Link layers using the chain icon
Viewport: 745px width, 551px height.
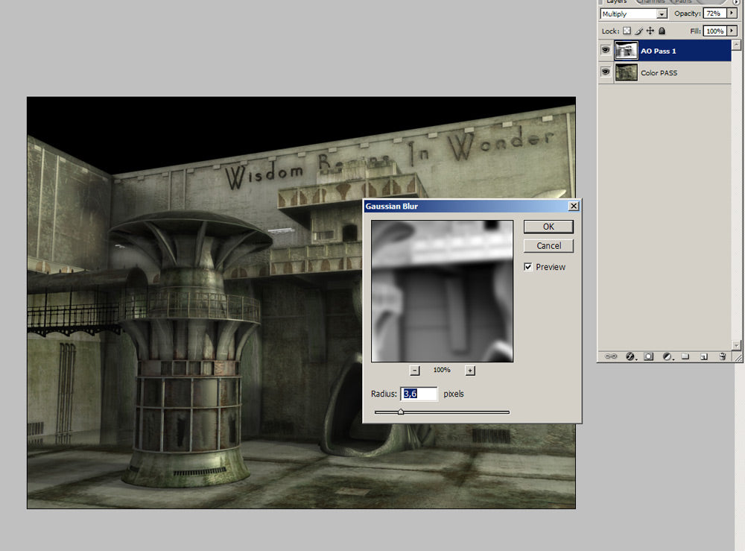612,356
